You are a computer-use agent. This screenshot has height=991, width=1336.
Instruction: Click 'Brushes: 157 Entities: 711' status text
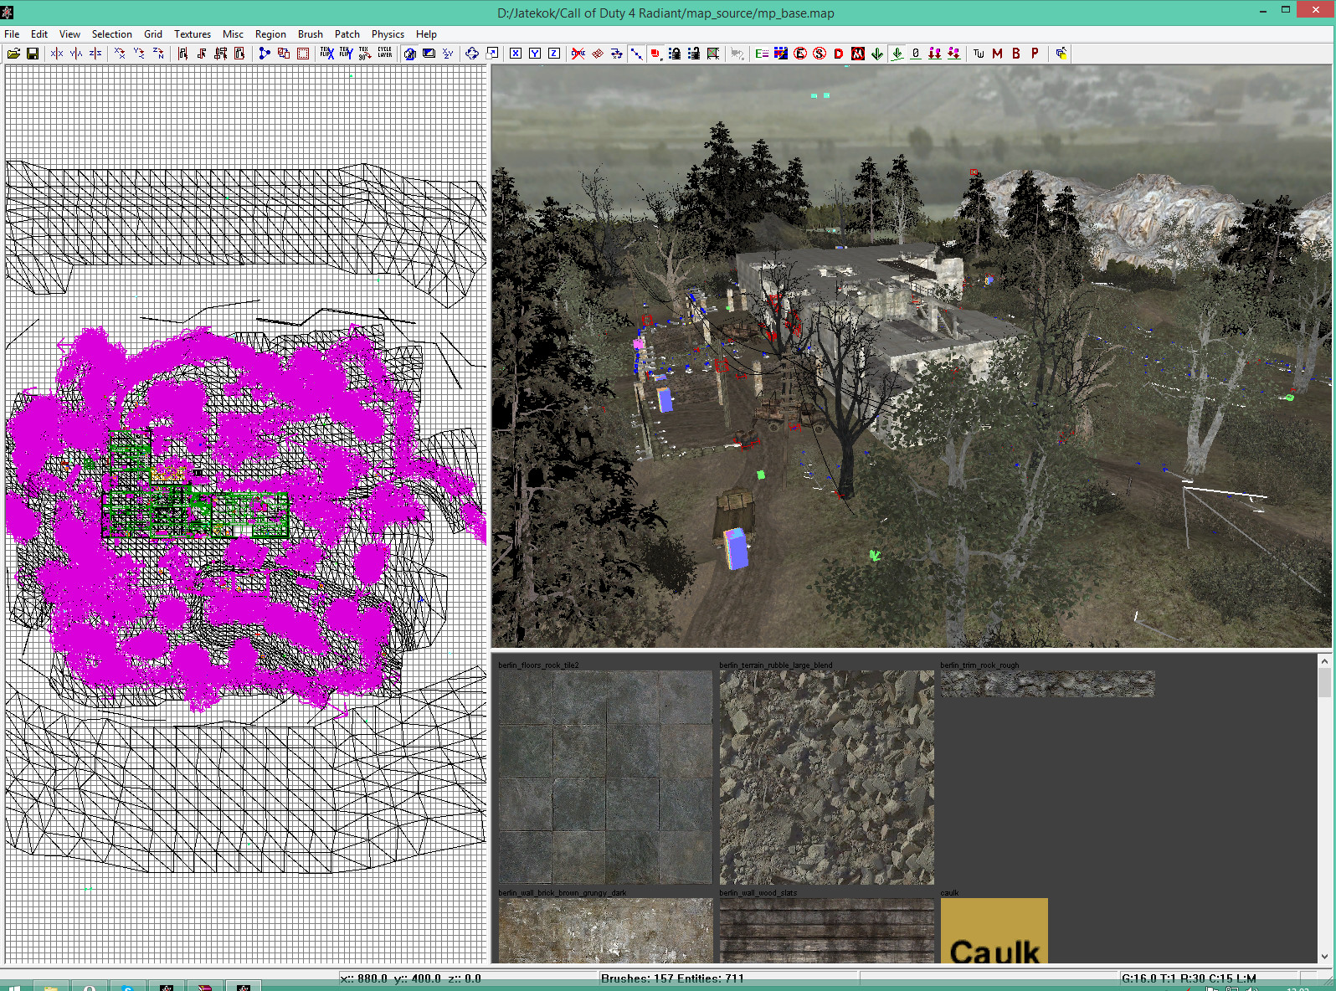pyautogui.click(x=672, y=978)
